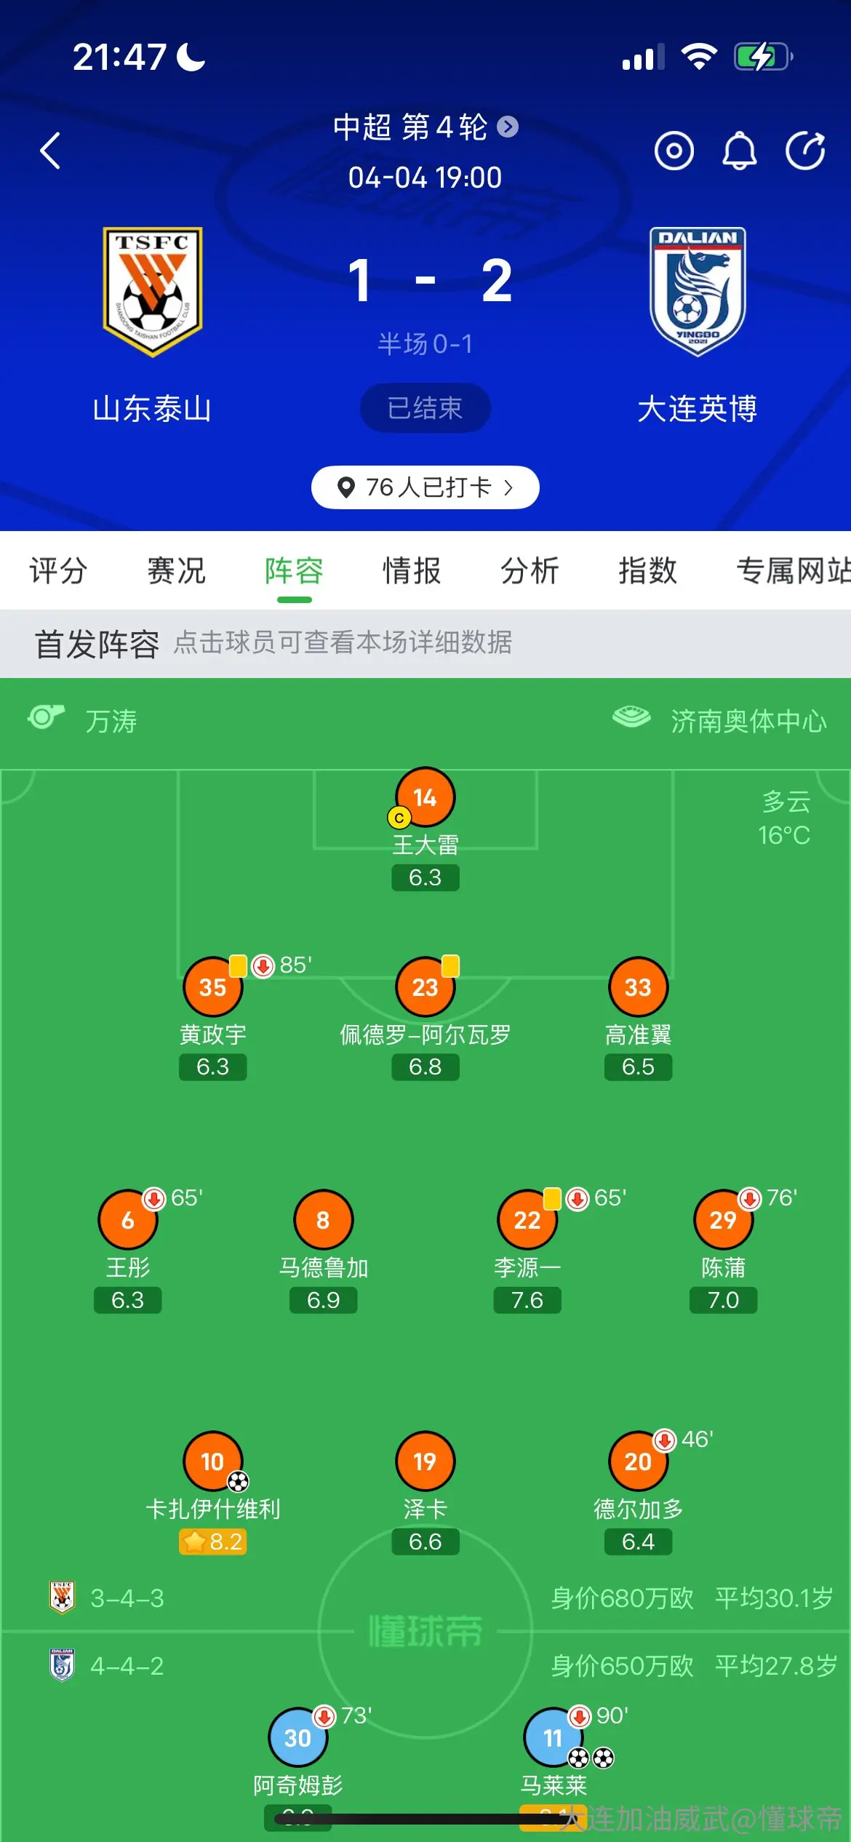The image size is (851, 1842).
Task: Select player 李源一 number 22
Action: coord(527,1219)
